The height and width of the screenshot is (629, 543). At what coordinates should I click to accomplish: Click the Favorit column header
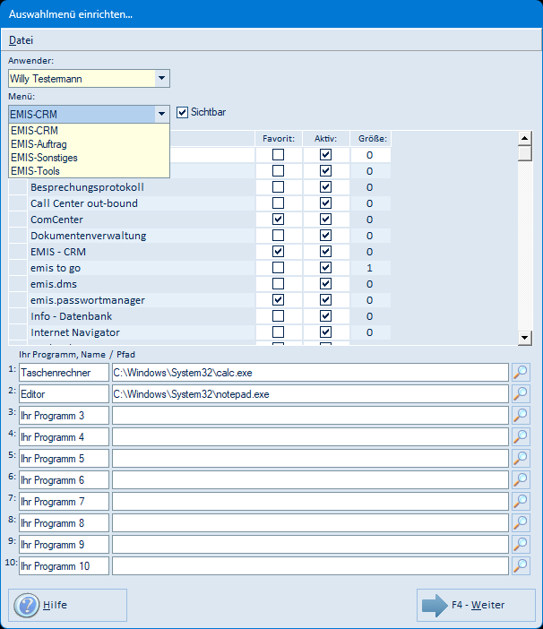(x=279, y=138)
